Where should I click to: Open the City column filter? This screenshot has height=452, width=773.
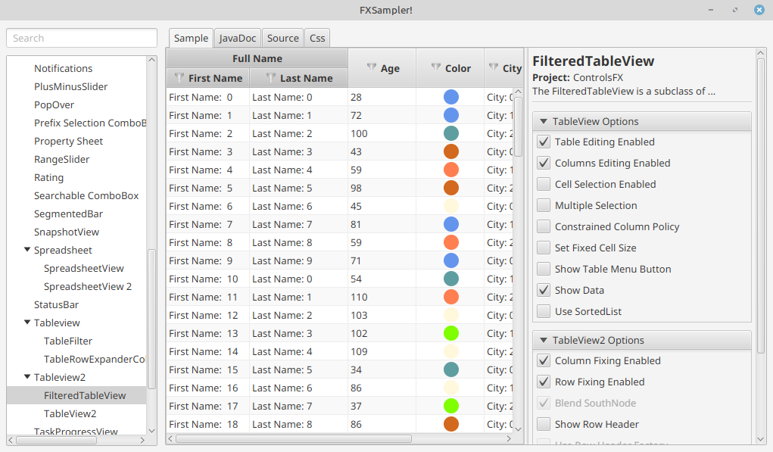[x=492, y=67]
